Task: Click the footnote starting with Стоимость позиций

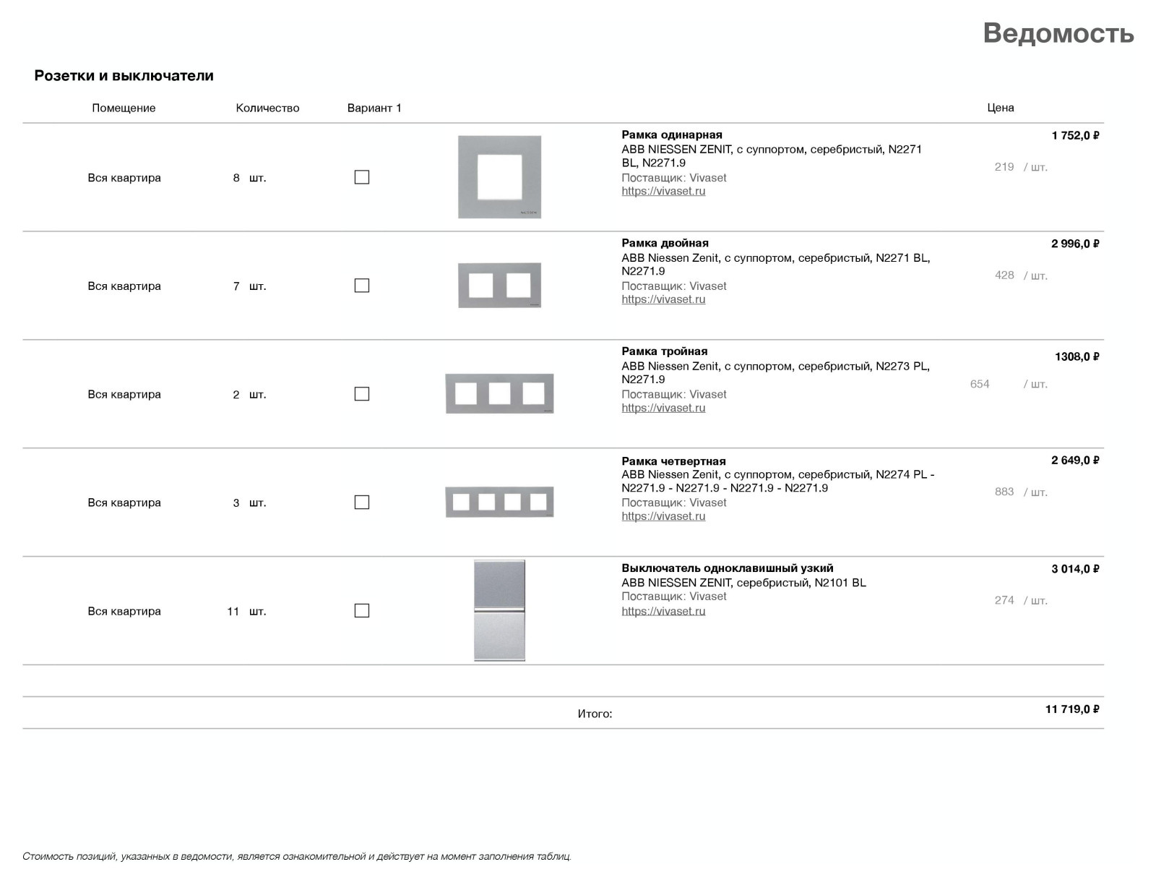Action: click(297, 857)
